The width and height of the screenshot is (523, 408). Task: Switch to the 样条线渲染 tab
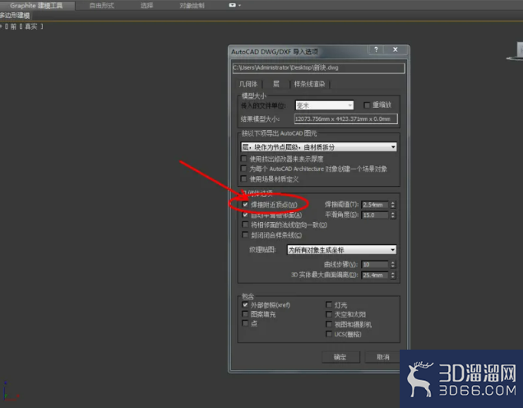309,84
